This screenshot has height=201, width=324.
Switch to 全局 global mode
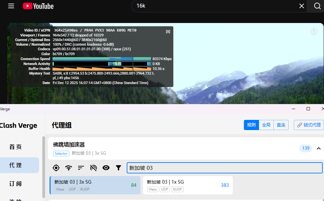pyautogui.click(x=266, y=125)
